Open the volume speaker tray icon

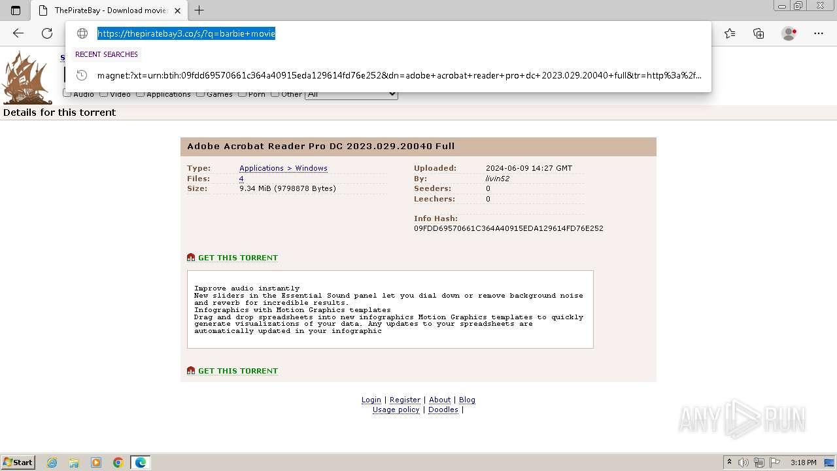click(743, 462)
